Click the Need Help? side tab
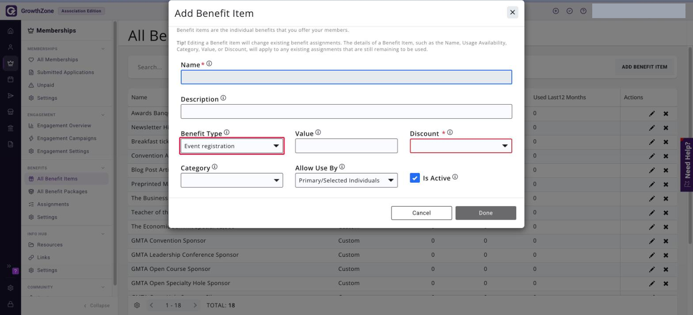The image size is (693, 315). click(687, 165)
